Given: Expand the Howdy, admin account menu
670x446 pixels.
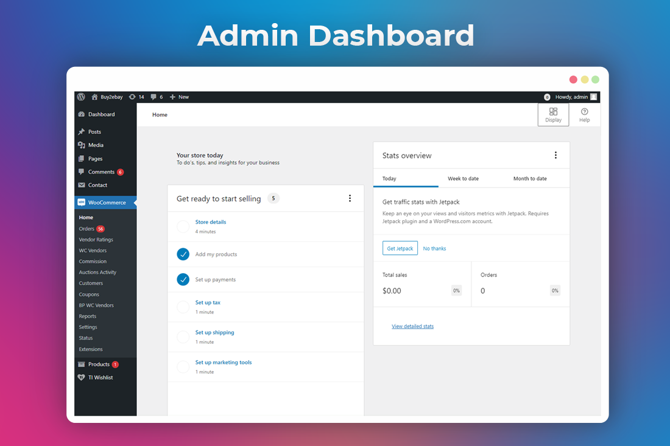Looking at the screenshot, I should (x=571, y=96).
